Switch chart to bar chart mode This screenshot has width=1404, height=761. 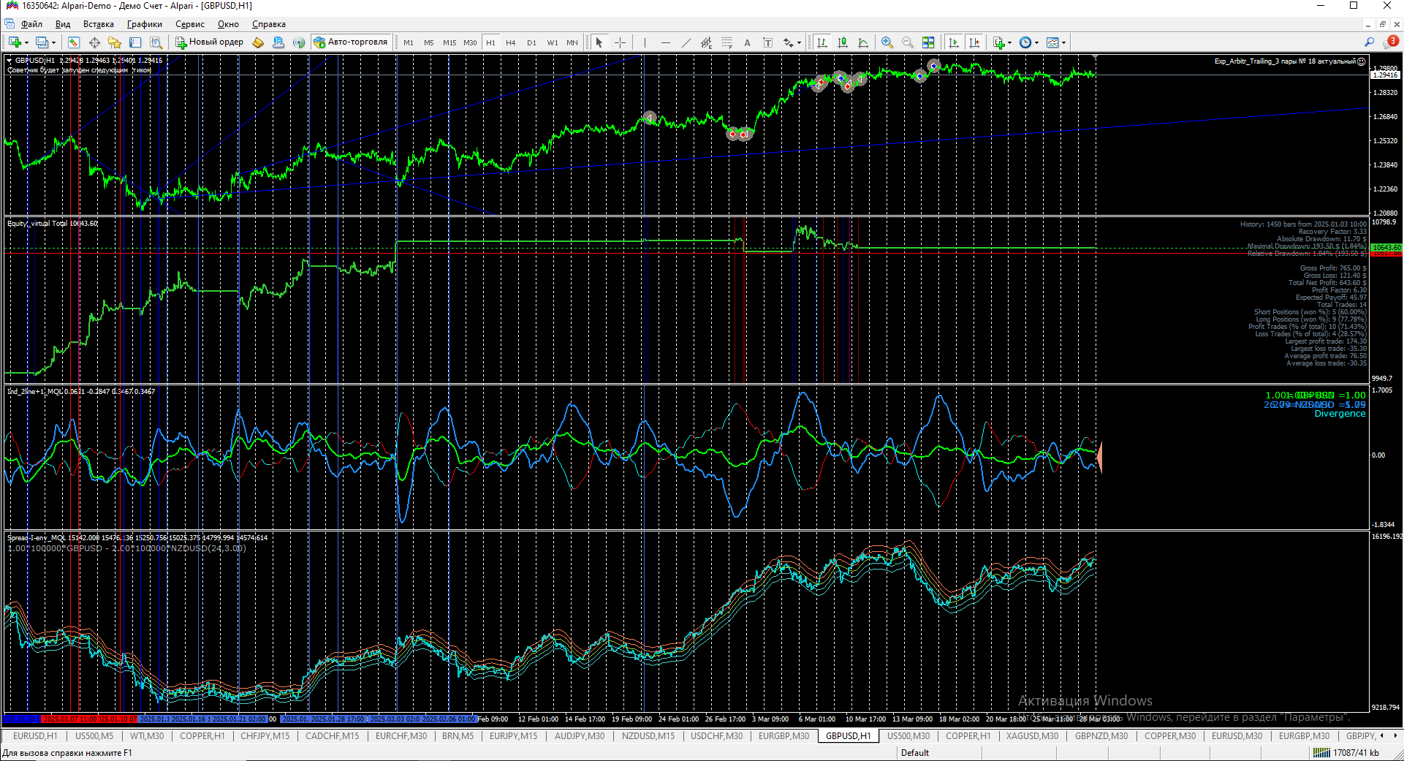point(822,42)
